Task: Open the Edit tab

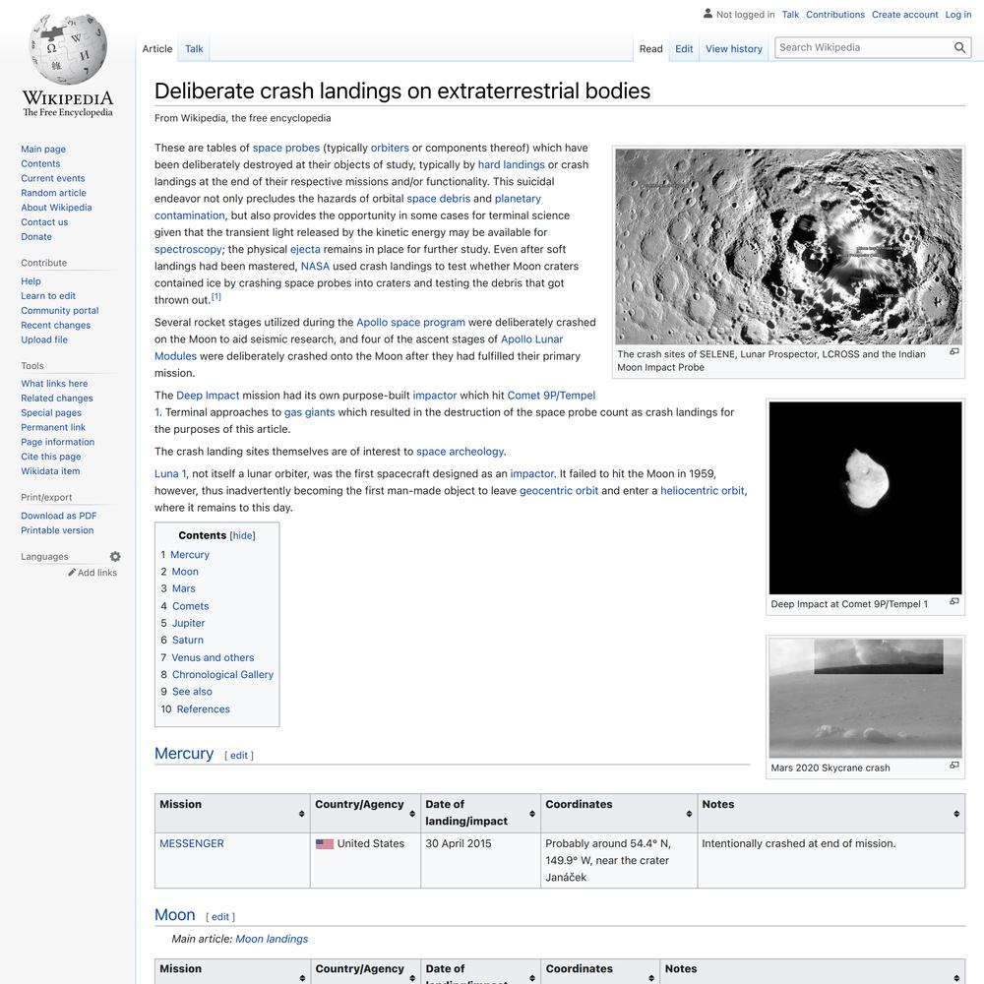Action: (684, 49)
